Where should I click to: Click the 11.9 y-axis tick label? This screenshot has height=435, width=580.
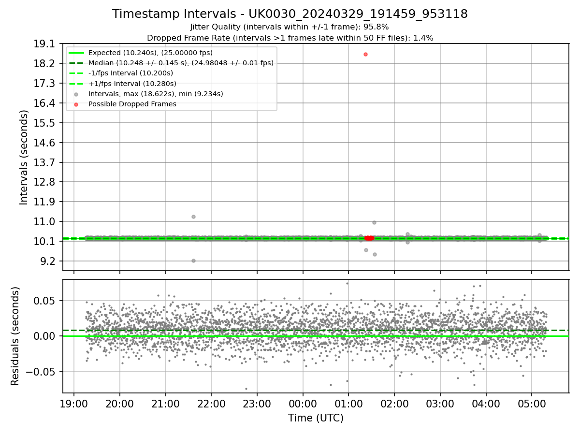tap(45, 202)
